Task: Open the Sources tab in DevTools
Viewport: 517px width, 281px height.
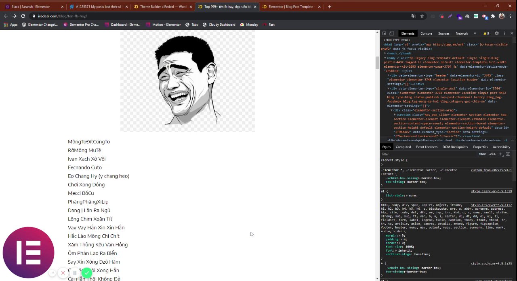Action: tap(443, 33)
